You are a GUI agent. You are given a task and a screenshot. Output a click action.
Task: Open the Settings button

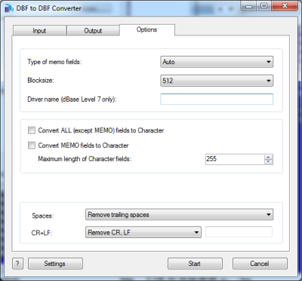(x=55, y=264)
